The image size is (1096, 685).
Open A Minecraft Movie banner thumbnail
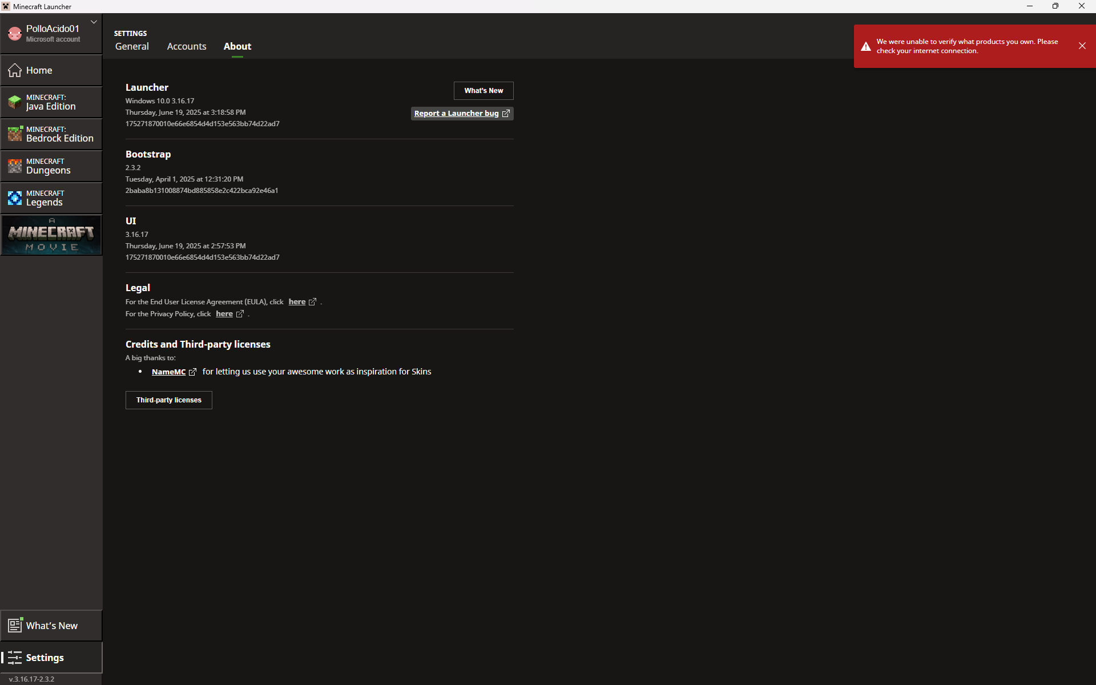(51, 235)
